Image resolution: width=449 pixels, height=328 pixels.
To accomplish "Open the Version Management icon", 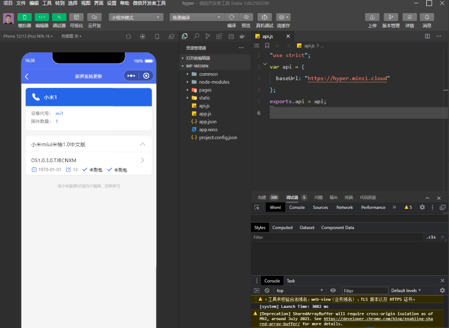I will (391, 17).
